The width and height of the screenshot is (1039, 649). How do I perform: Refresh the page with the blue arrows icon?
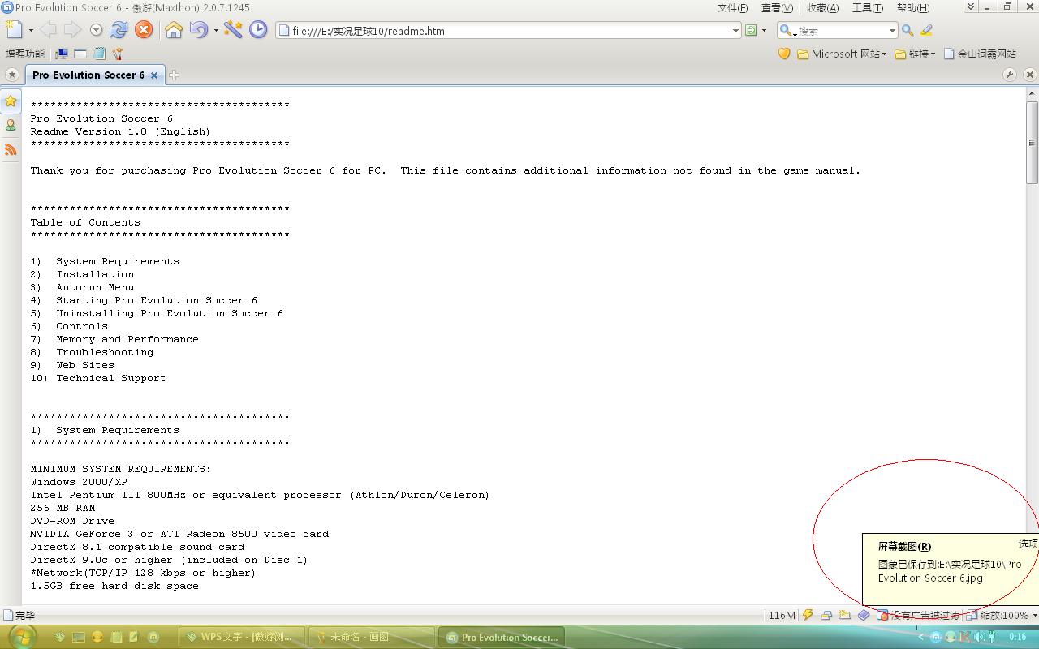tap(119, 30)
